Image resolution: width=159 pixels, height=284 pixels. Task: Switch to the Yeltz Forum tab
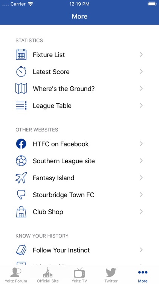pyautogui.click(x=16, y=275)
